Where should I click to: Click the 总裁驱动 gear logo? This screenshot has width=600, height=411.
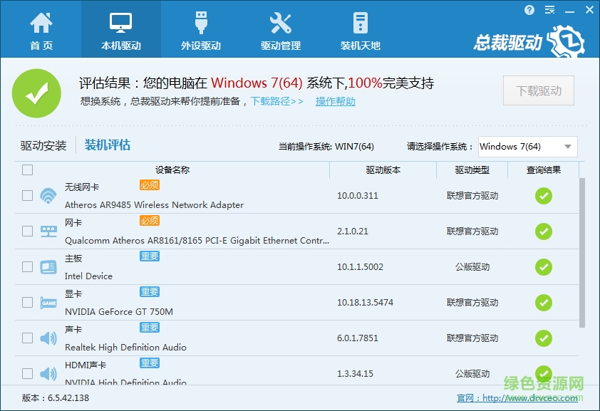click(x=566, y=41)
